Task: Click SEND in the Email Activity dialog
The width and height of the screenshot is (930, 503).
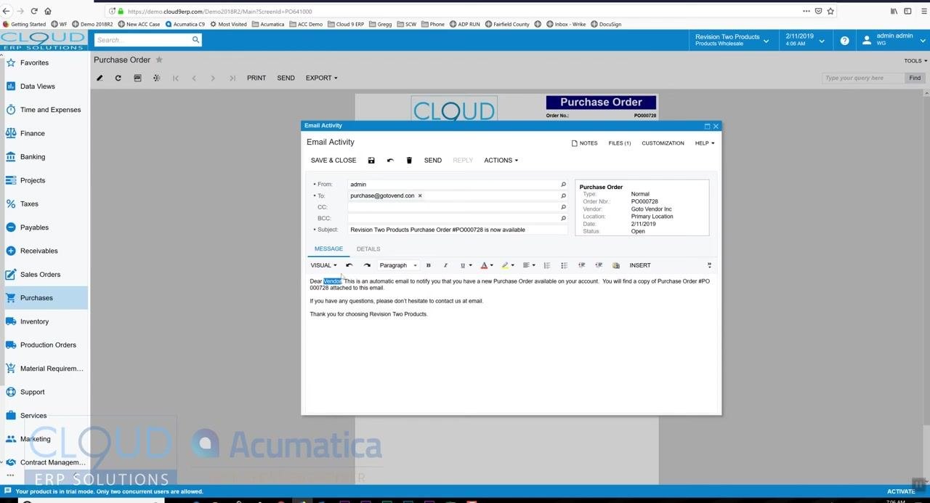Action: (433, 161)
